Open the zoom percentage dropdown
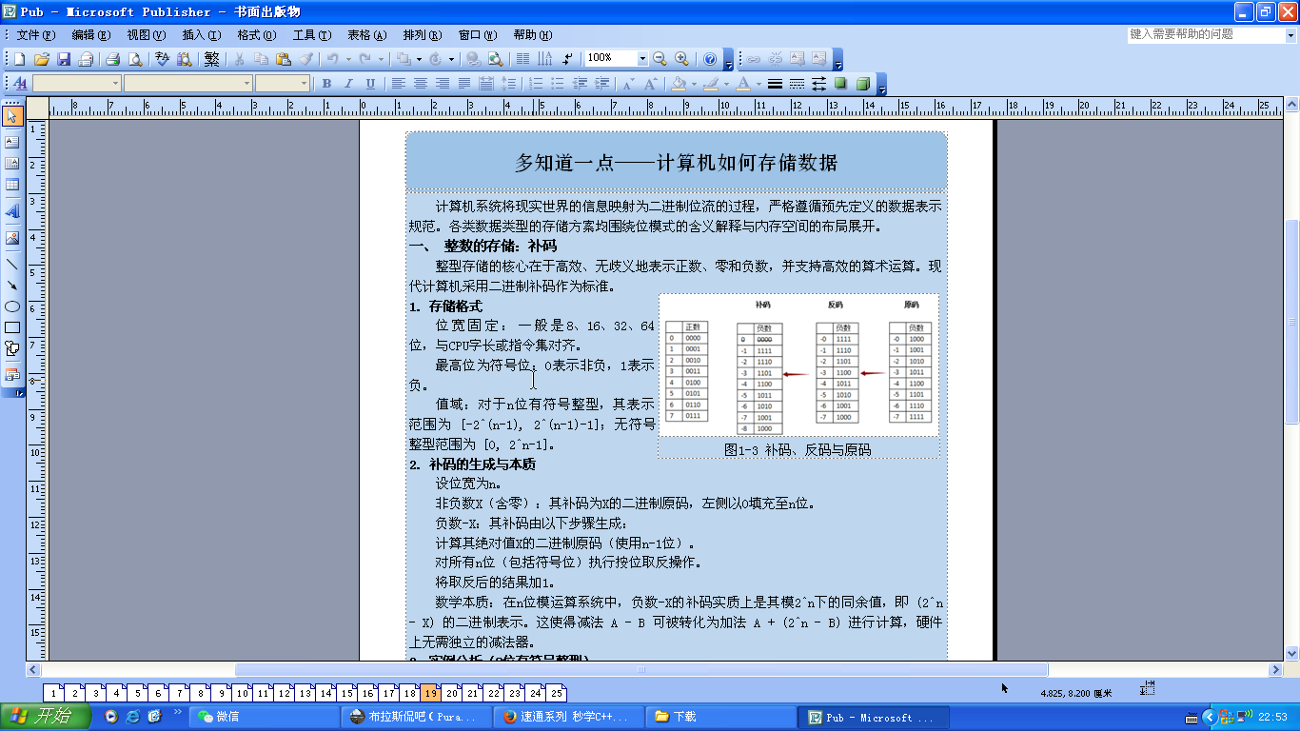This screenshot has height=731, width=1300. 642,59
